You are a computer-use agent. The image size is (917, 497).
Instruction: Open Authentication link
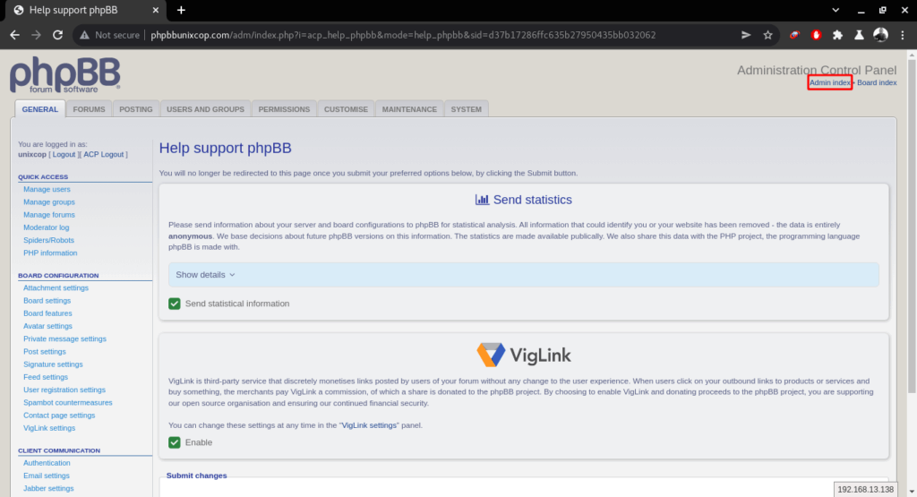click(47, 463)
